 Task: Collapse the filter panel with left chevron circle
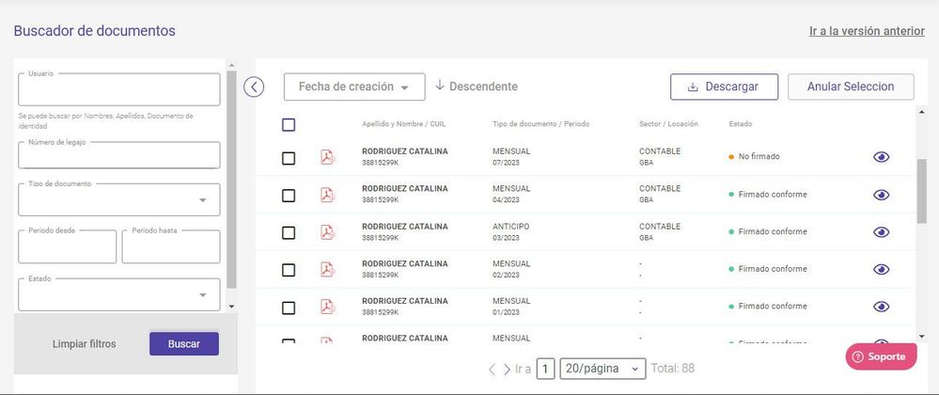click(254, 87)
